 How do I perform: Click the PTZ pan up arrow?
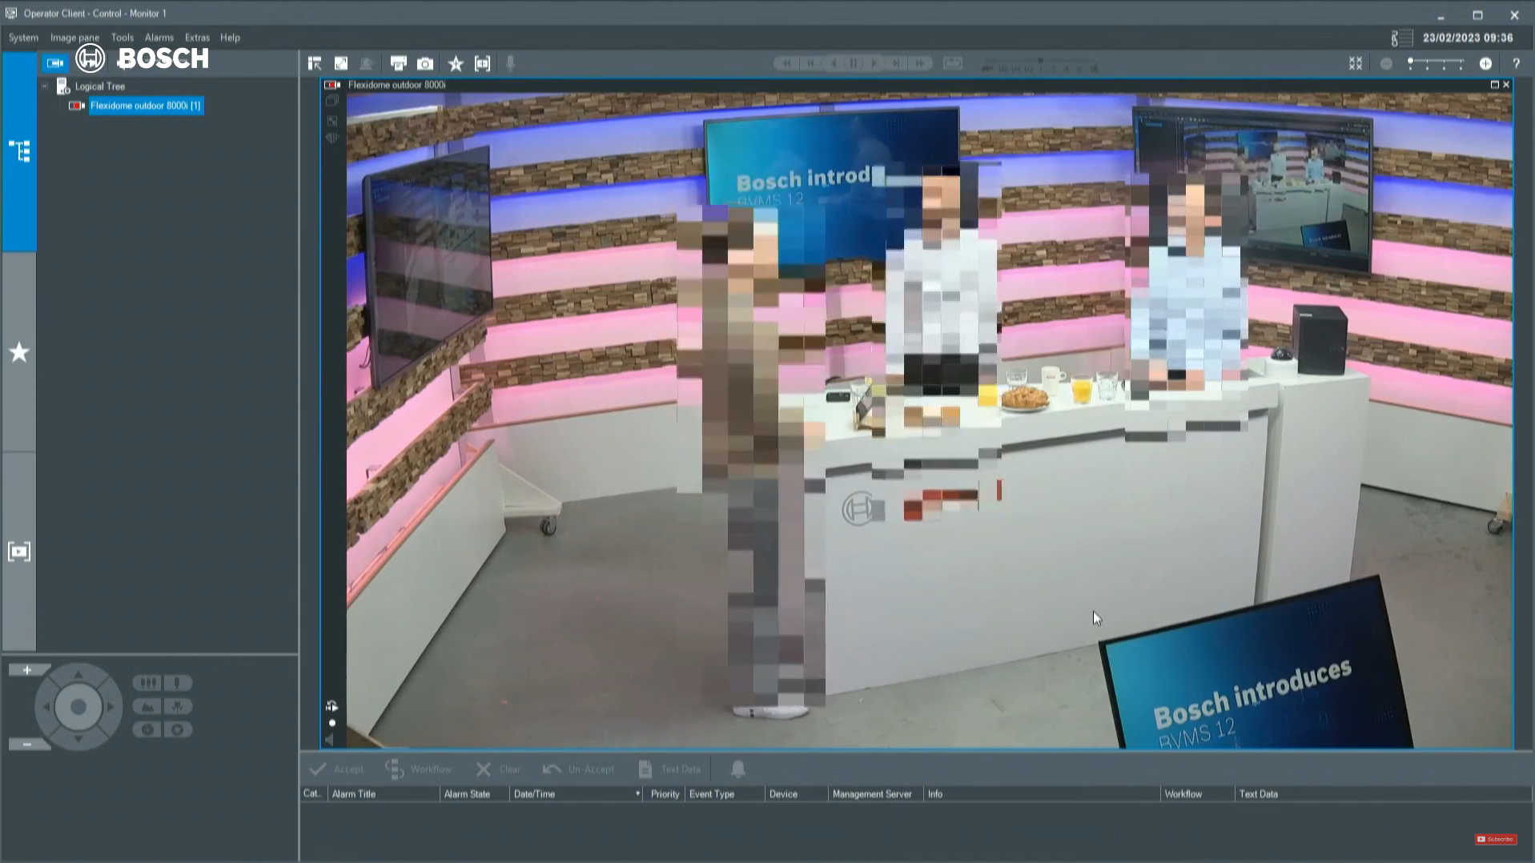click(78, 676)
